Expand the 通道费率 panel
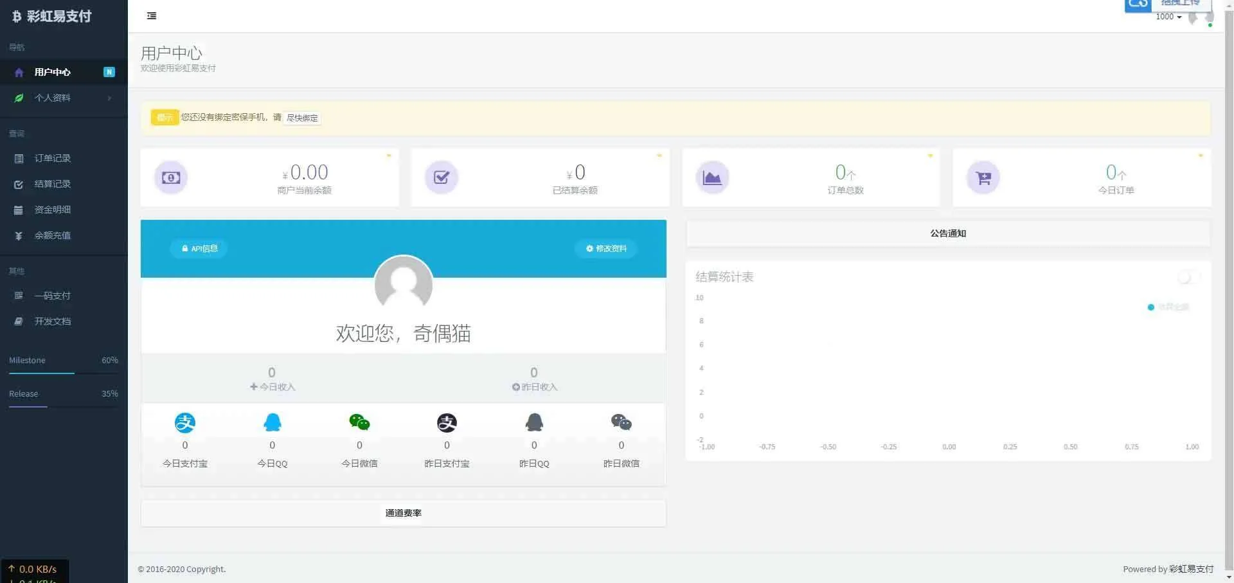Viewport: 1234px width, 583px height. click(403, 513)
